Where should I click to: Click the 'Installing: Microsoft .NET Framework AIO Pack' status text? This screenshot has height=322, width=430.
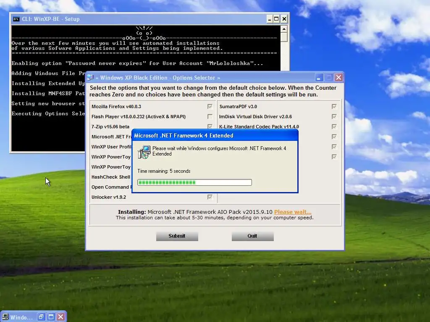coord(195,212)
